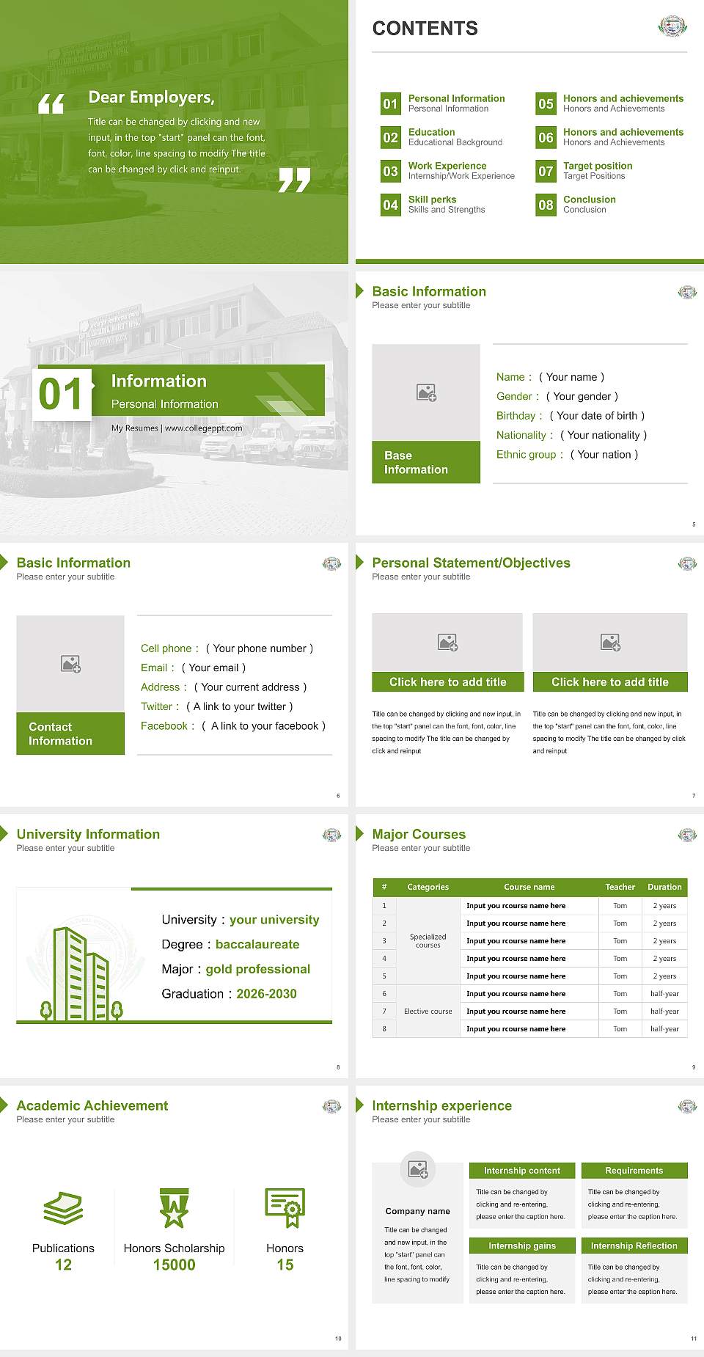The height and width of the screenshot is (1357, 704).
Task: Click the Internship gains header
Action: pos(522,1246)
